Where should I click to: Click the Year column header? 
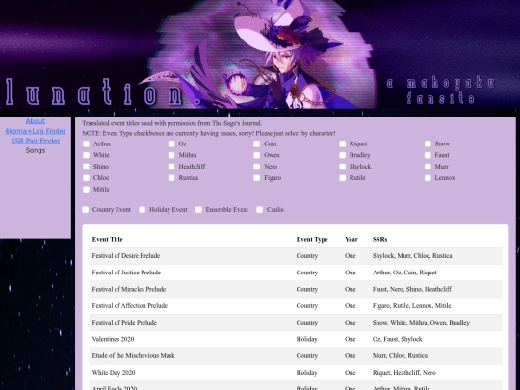pos(351,239)
